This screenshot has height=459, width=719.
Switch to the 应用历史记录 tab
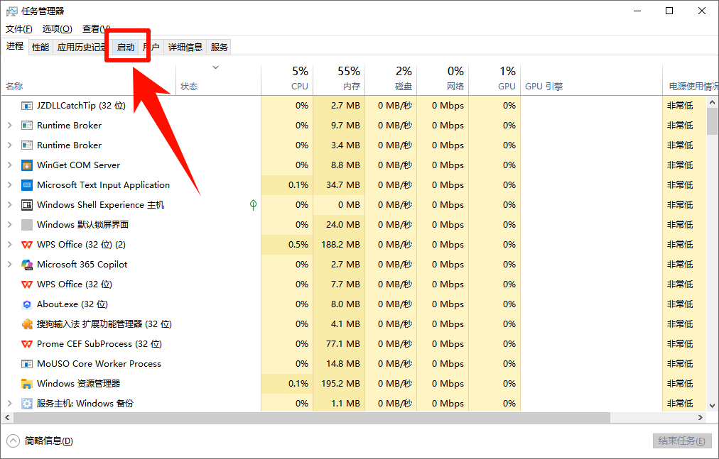tap(81, 48)
